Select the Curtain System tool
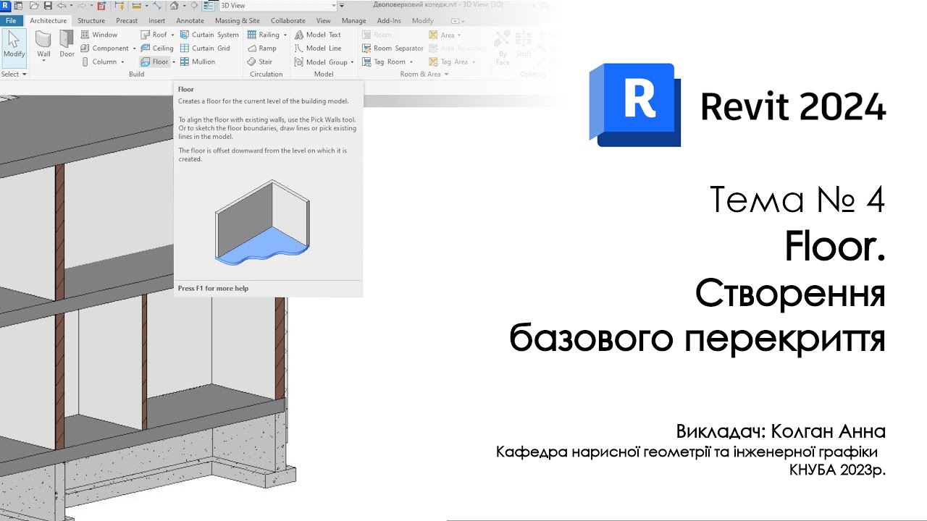The width and height of the screenshot is (927, 521). (x=209, y=35)
